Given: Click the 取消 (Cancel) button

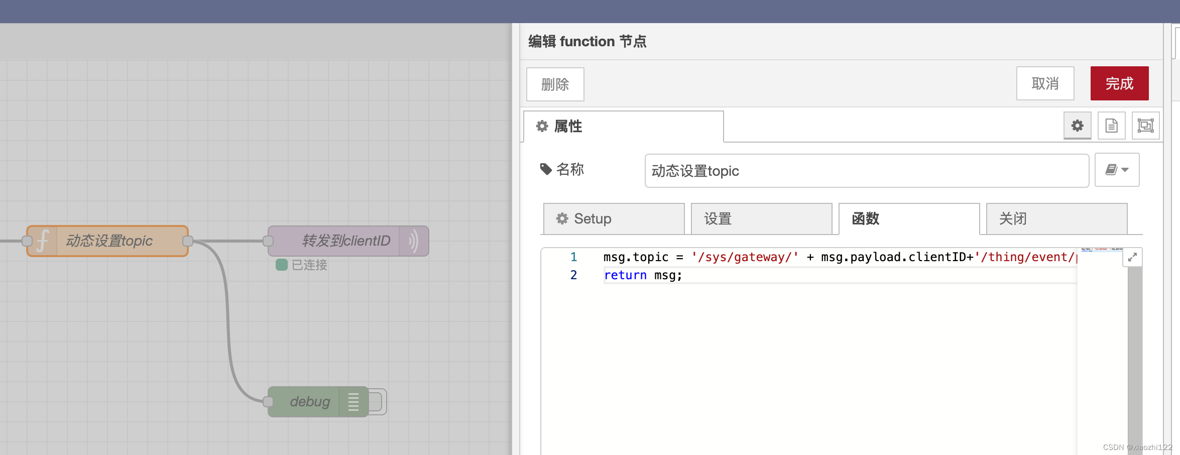Looking at the screenshot, I should (1045, 83).
